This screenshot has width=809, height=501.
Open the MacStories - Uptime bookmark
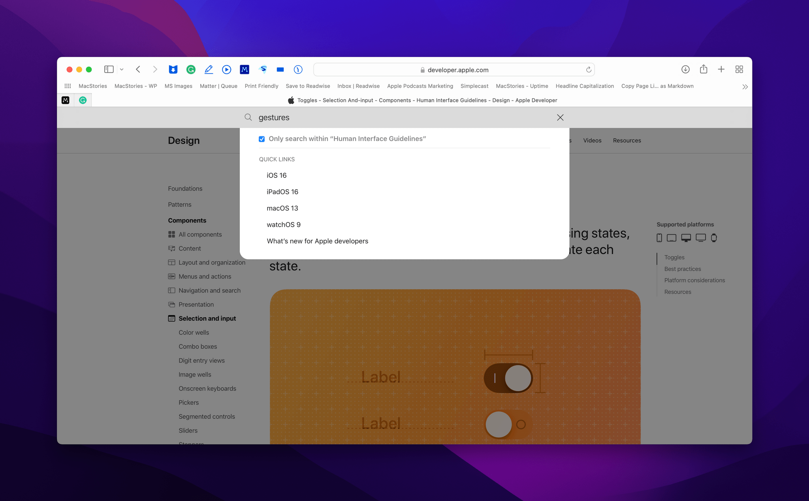tap(522, 86)
